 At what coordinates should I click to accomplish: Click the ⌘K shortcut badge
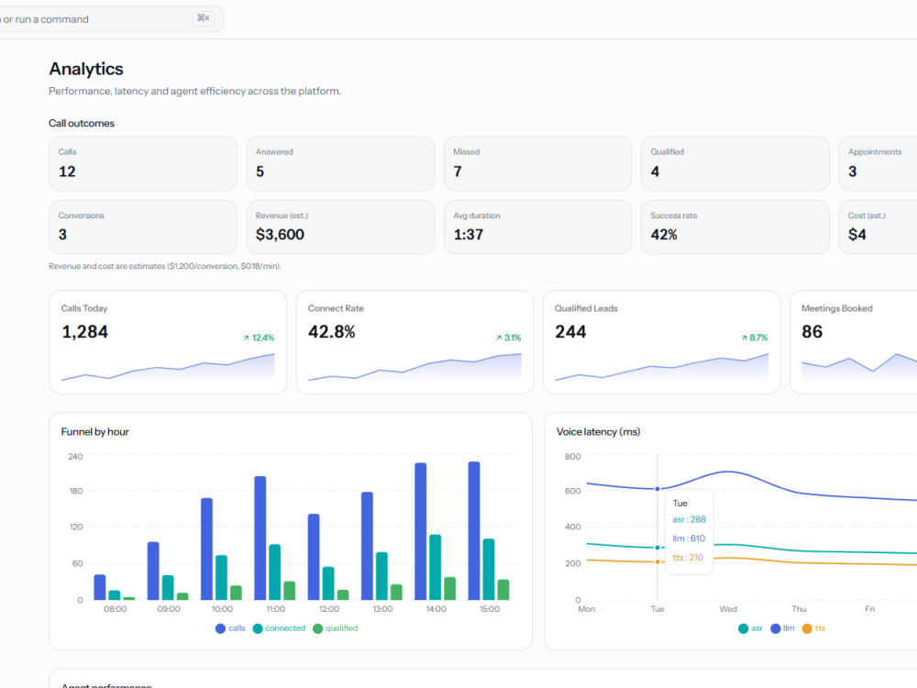pyautogui.click(x=203, y=18)
